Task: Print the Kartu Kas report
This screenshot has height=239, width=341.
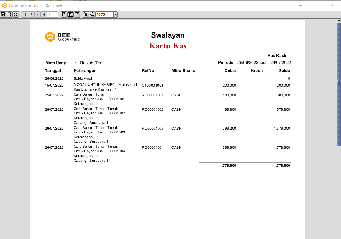Action: point(9,14)
